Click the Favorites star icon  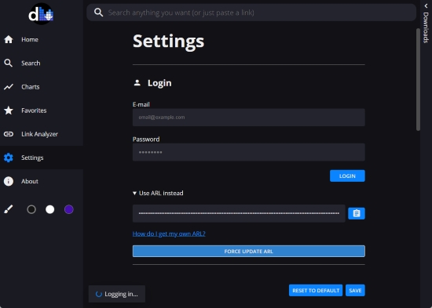point(9,111)
